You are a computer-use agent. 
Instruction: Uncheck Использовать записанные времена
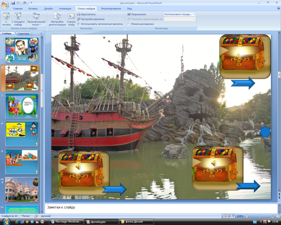78,24
